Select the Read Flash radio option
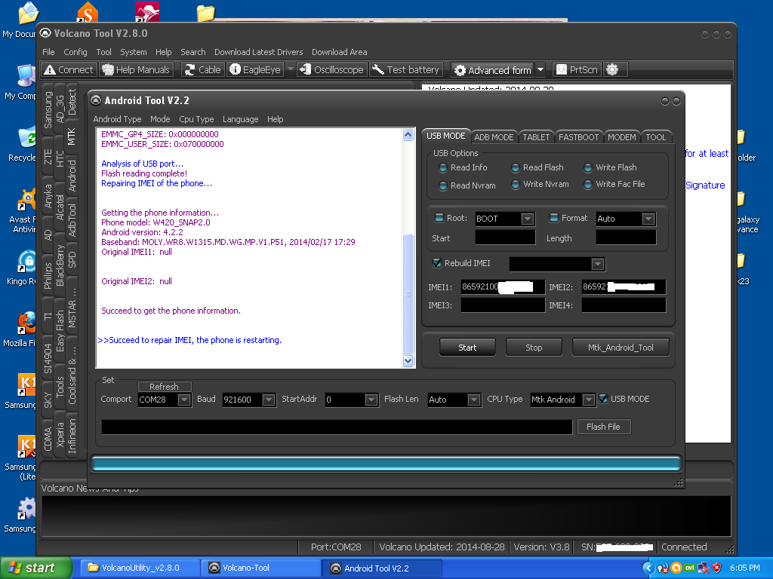This screenshot has width=773, height=579. click(x=516, y=168)
